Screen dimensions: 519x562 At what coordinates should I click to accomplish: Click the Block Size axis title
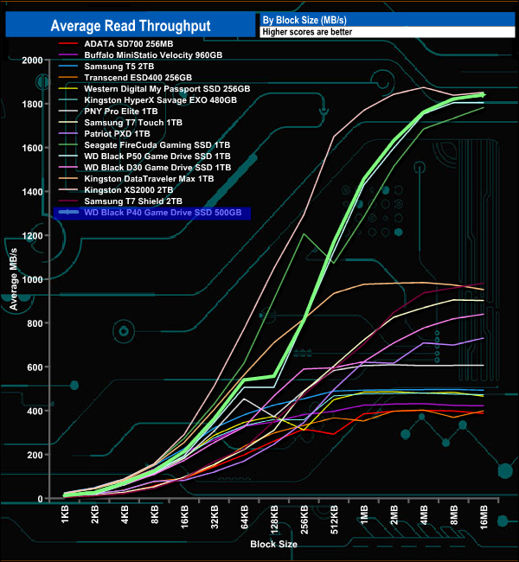click(273, 544)
